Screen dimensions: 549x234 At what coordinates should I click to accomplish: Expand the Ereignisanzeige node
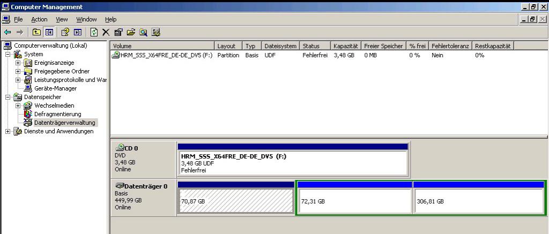(18, 63)
